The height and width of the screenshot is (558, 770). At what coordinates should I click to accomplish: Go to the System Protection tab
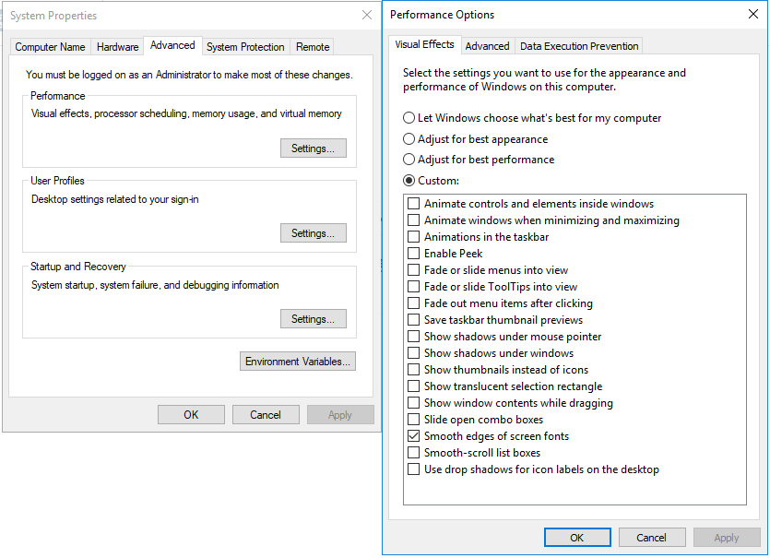pyautogui.click(x=245, y=47)
